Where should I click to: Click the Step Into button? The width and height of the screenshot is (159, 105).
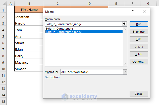click(139, 32)
